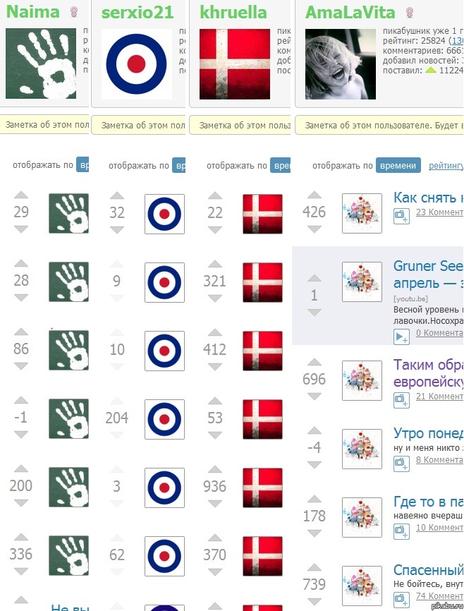Open the '23 Коммент' comments link
Viewport: 464px width, 611px height.
(x=439, y=212)
